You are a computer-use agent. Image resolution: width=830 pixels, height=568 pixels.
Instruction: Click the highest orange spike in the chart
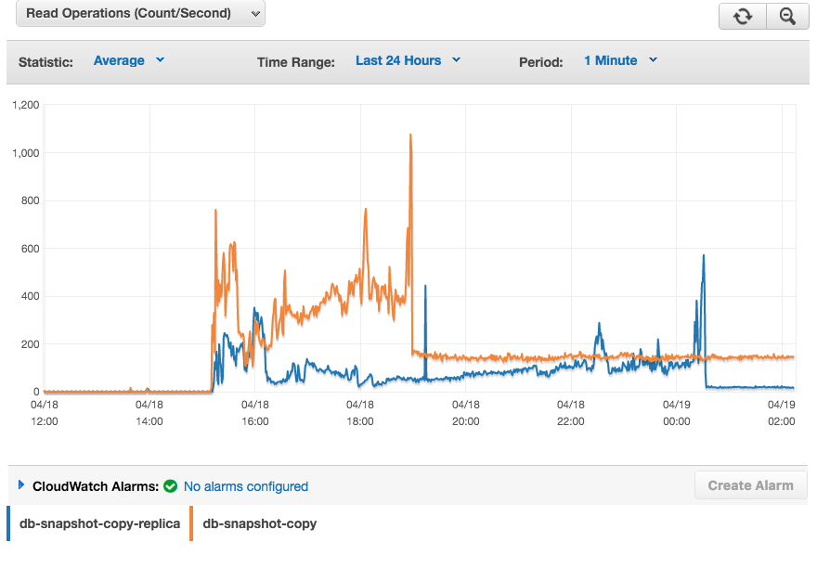point(410,136)
